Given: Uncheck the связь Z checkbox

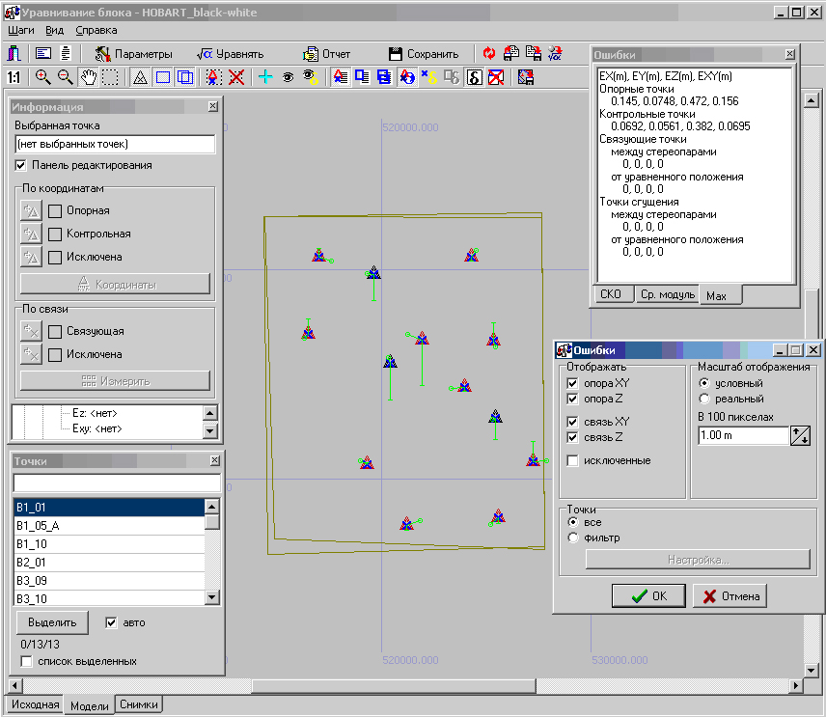Looking at the screenshot, I should pyautogui.click(x=573, y=438).
